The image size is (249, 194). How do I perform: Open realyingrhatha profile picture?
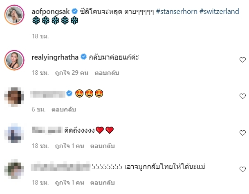14,60
